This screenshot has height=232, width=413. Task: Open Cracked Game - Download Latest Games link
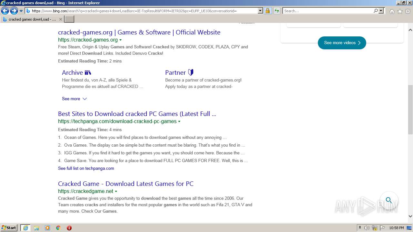126,184
